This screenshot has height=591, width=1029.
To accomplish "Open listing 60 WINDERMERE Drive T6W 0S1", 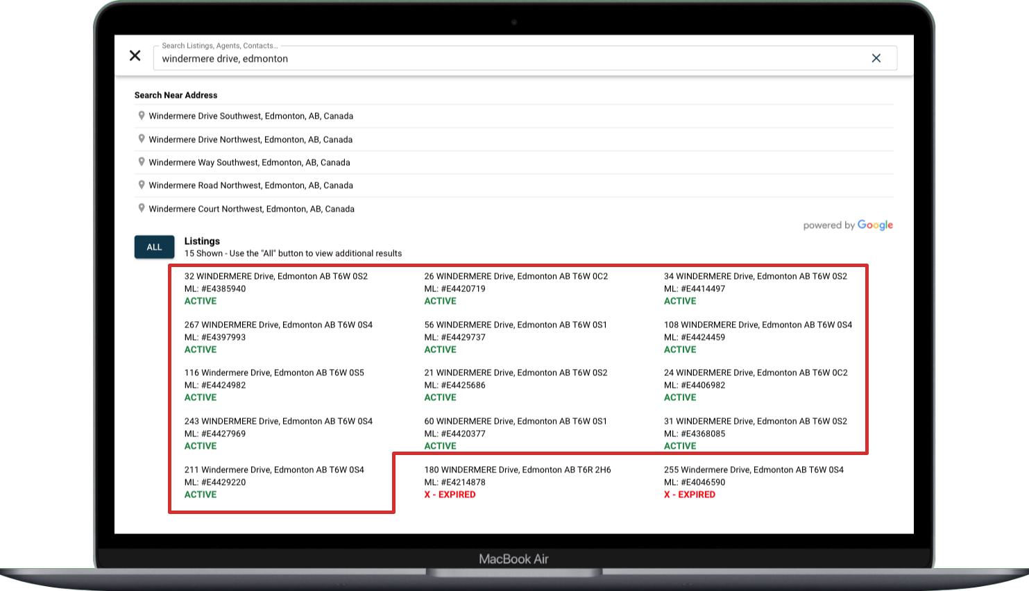I will tap(516, 421).
